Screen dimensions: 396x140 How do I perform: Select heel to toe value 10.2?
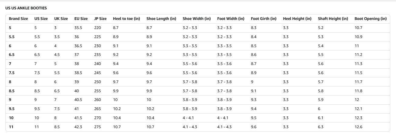[117, 109]
